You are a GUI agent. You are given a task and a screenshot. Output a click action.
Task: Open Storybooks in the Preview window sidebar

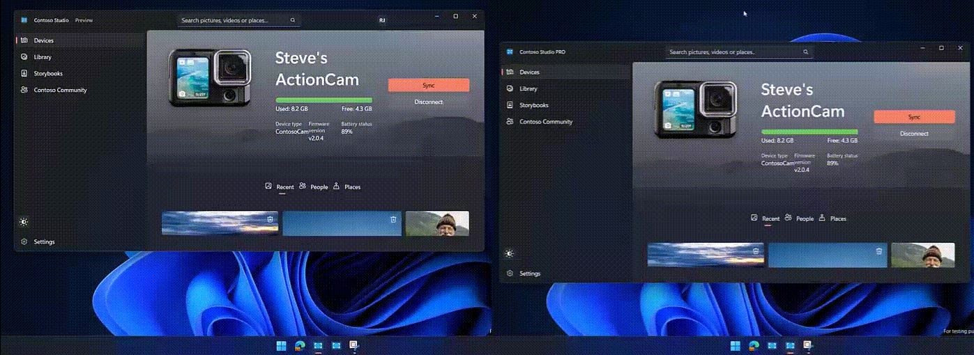click(47, 74)
